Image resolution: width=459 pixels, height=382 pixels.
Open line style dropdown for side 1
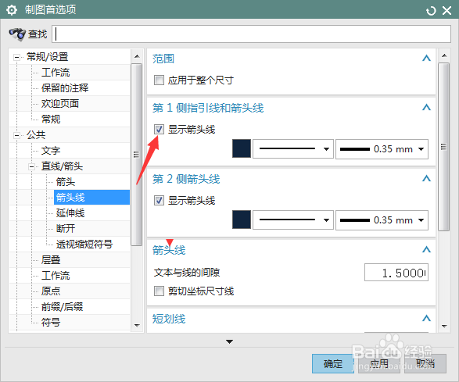click(x=293, y=149)
